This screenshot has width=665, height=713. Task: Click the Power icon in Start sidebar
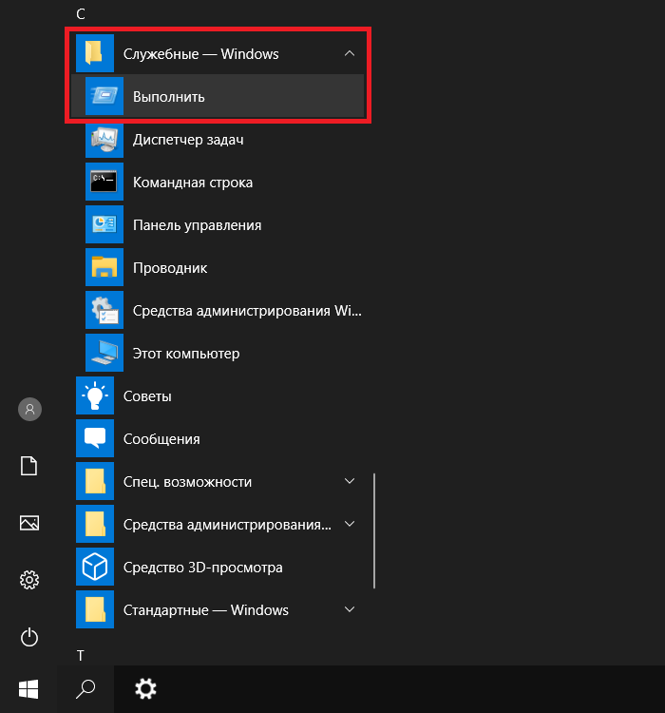tap(29, 637)
